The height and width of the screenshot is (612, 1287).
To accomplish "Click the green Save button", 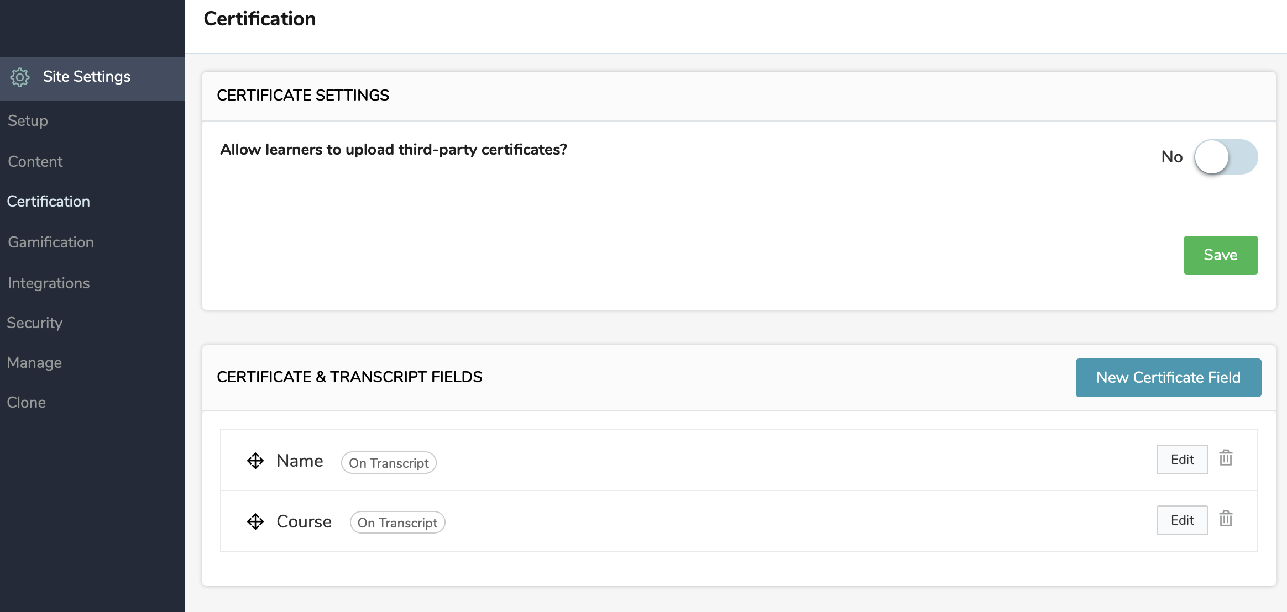I will coord(1221,255).
